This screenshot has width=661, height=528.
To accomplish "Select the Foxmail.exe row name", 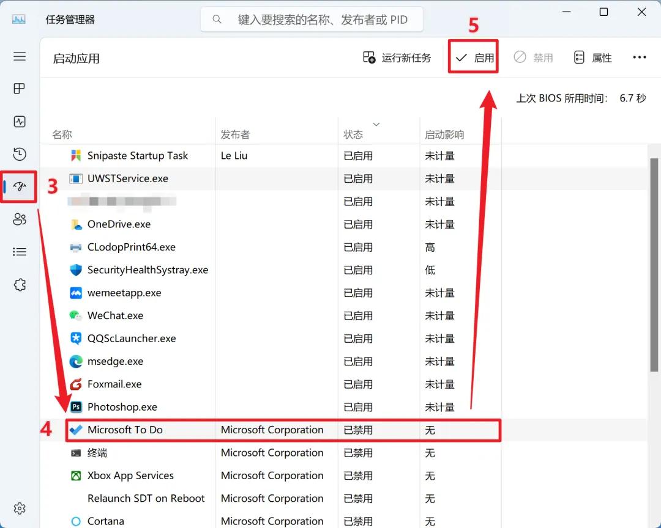I will [x=114, y=384].
